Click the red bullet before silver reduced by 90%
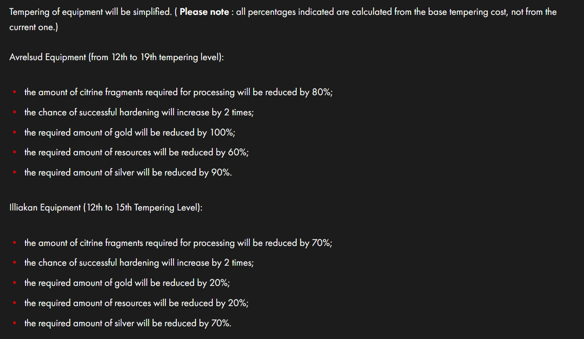This screenshot has width=584, height=339. [x=14, y=173]
